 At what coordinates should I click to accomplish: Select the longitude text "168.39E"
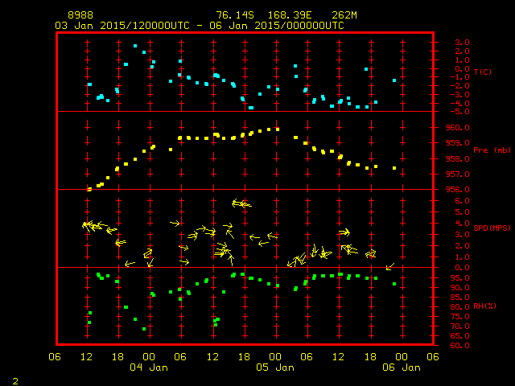click(x=290, y=15)
